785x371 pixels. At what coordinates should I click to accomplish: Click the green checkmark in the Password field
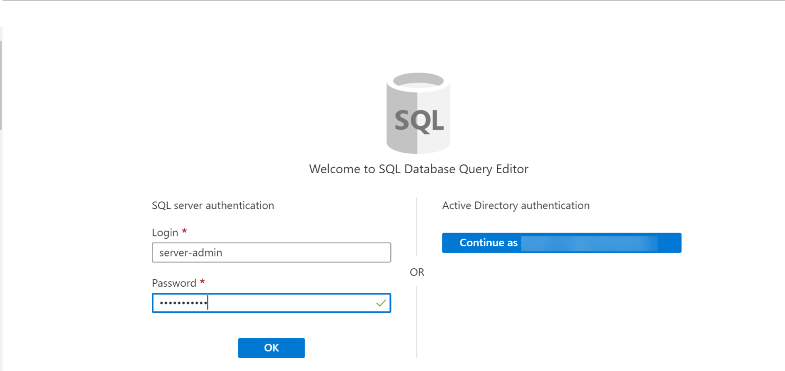pos(380,303)
